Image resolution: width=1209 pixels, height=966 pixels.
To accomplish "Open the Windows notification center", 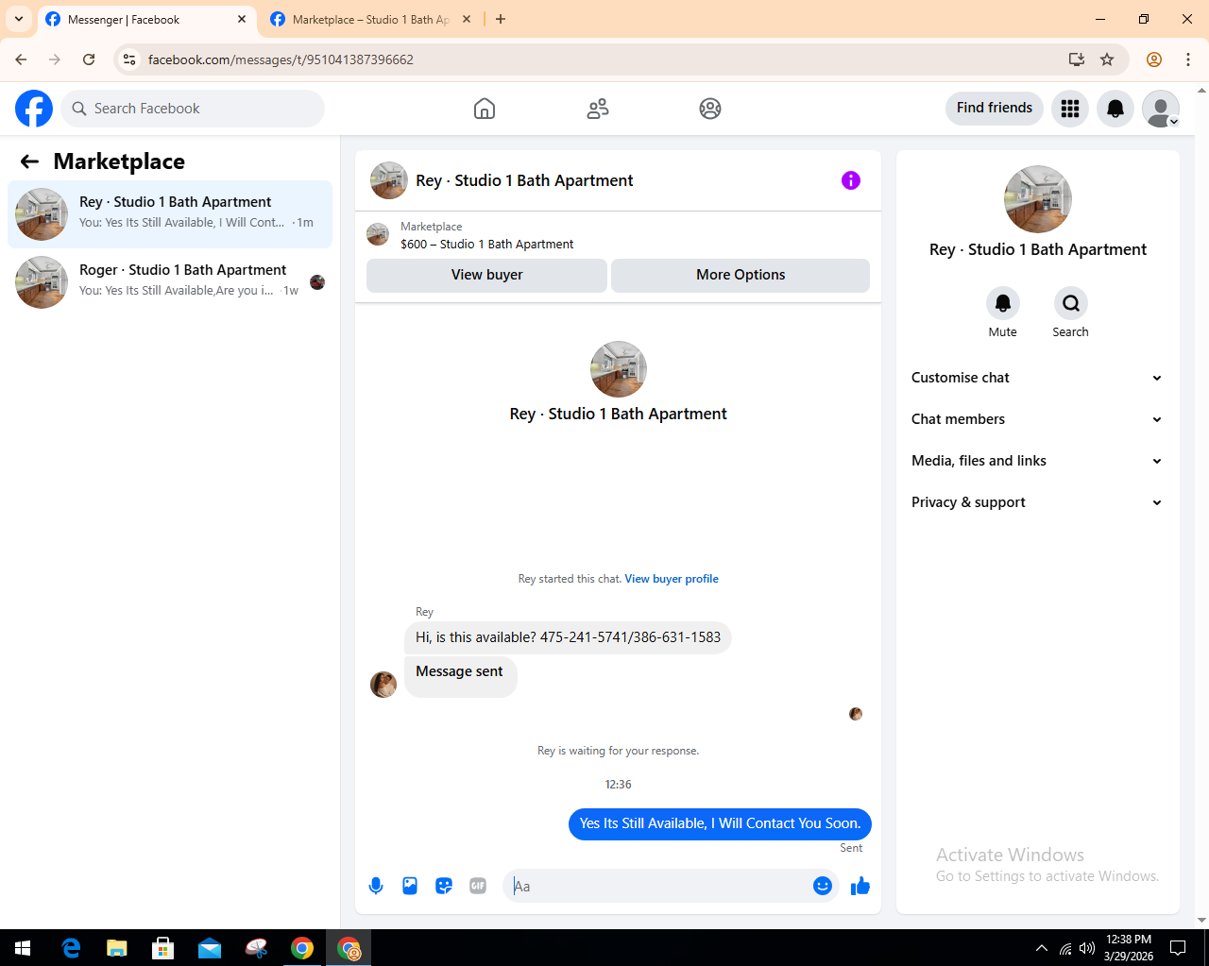I will point(1178,948).
